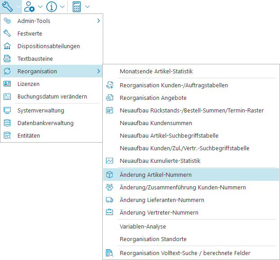Expand the Admin-Tools submenu arrow

click(98, 21)
